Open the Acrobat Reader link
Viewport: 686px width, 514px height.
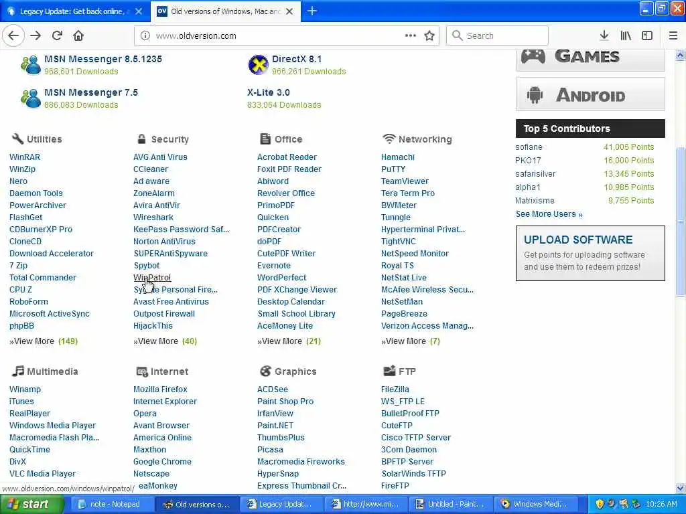point(287,157)
